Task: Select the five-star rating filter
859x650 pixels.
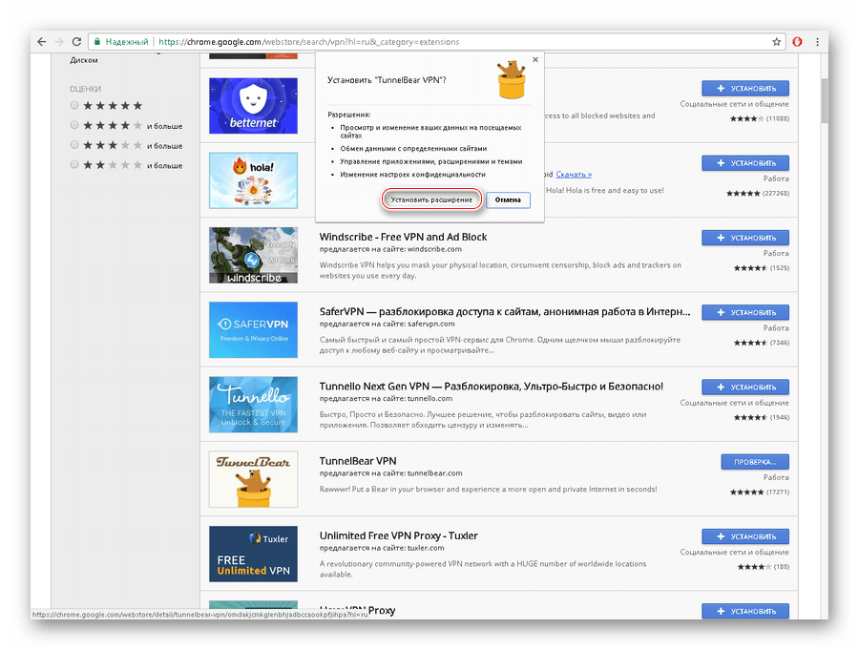Action: point(75,106)
